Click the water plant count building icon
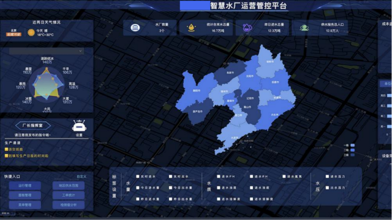This screenshot has height=220, width=392. tap(135, 28)
